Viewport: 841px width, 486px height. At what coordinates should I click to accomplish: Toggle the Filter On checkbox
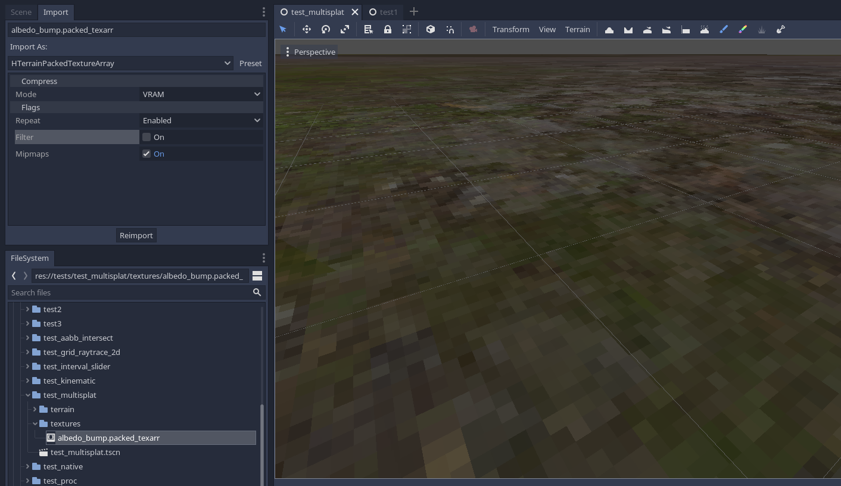(147, 137)
